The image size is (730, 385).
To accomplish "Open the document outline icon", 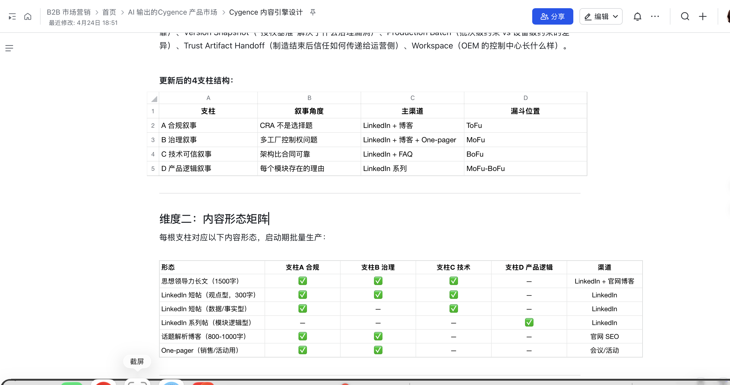I will coord(9,48).
